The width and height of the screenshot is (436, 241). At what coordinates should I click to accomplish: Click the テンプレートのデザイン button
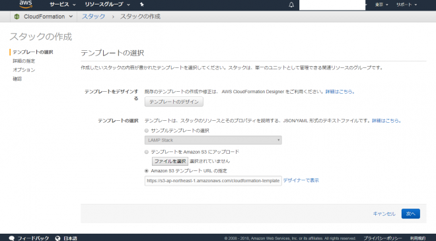click(174, 102)
